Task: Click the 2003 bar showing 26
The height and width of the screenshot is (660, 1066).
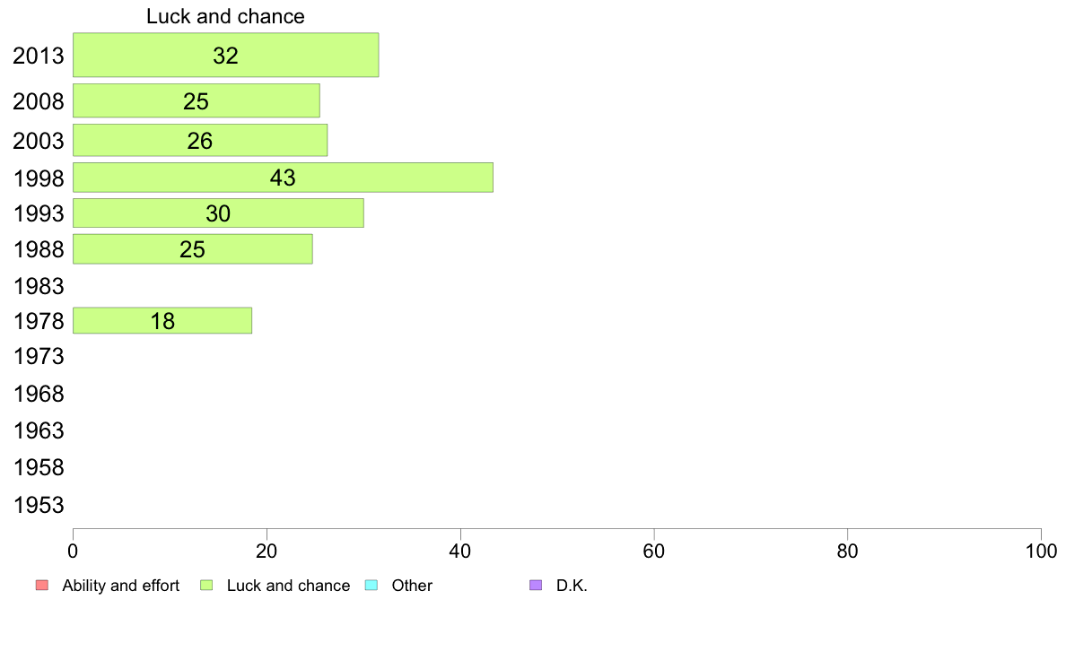Action: click(199, 140)
